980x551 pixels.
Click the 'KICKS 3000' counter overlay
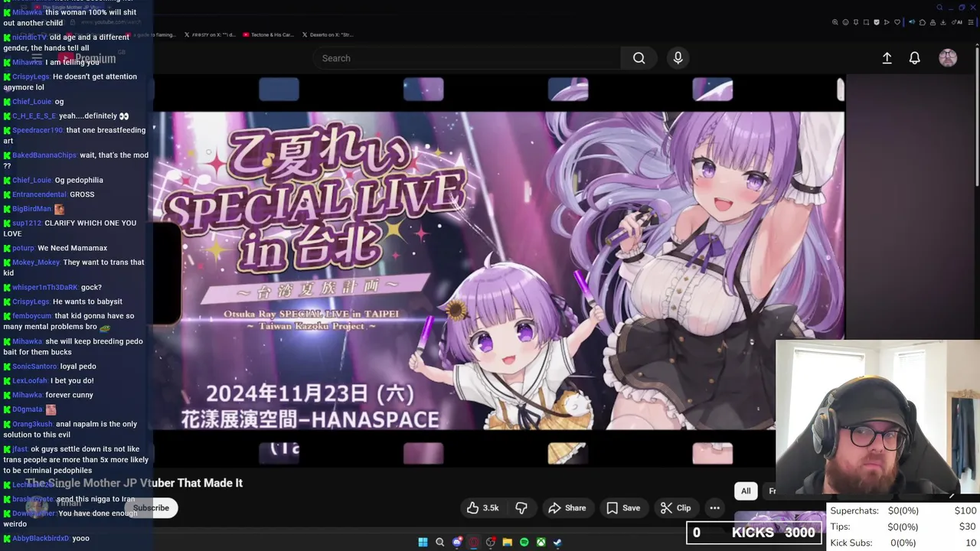tap(754, 533)
